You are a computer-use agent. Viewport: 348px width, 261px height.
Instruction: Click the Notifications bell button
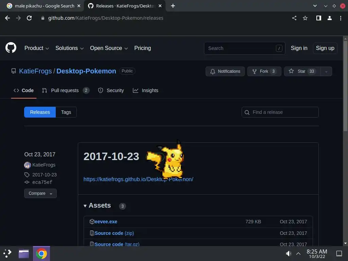coord(225,71)
